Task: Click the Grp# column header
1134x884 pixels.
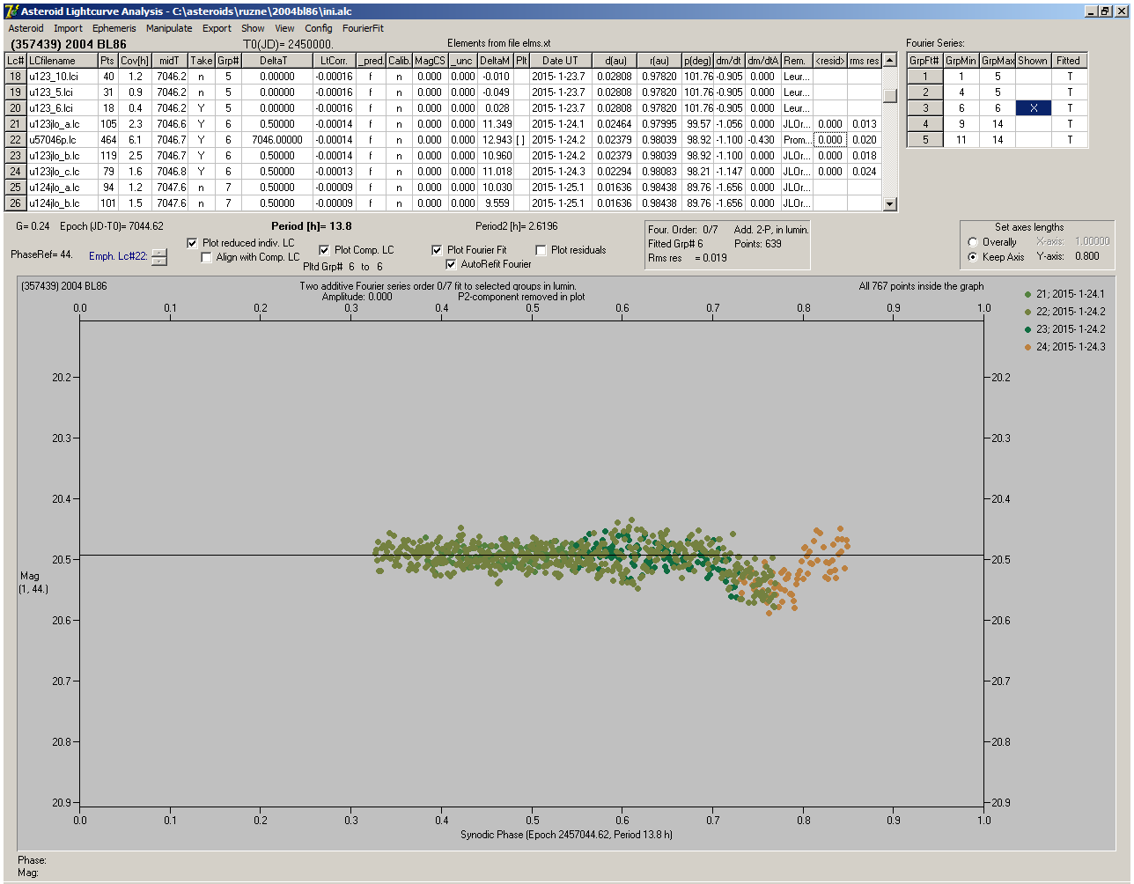Action: click(227, 61)
